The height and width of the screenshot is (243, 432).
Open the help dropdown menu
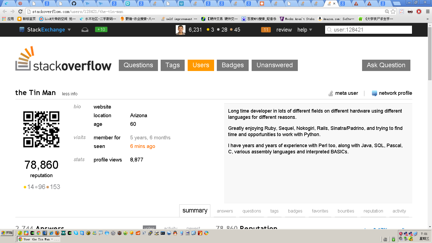pyautogui.click(x=305, y=30)
